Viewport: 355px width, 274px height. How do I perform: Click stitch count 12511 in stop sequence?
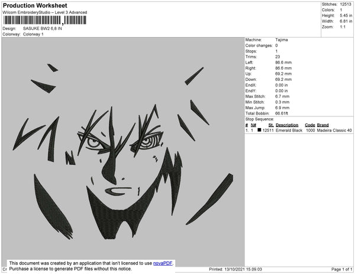(268, 131)
